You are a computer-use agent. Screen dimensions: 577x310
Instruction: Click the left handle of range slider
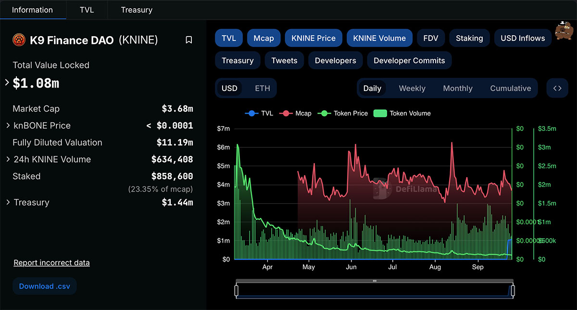(x=236, y=290)
